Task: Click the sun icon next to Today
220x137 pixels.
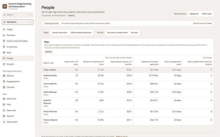Action: point(4,29)
